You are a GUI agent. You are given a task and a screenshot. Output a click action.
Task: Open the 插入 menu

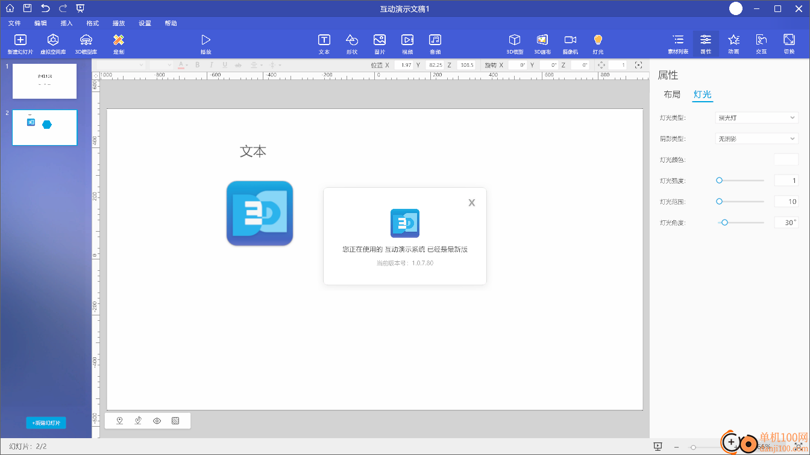[66, 23]
